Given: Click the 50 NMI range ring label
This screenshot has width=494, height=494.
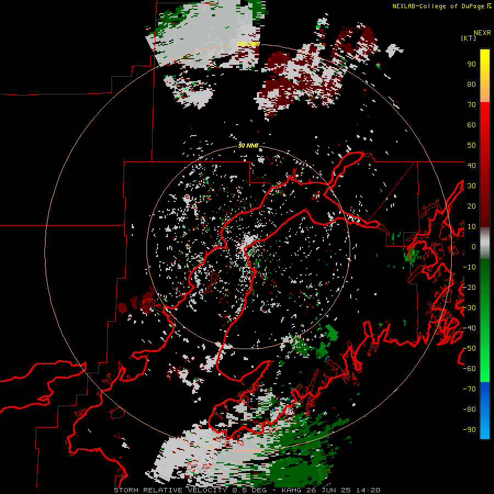Looking at the screenshot, I should (x=248, y=145).
